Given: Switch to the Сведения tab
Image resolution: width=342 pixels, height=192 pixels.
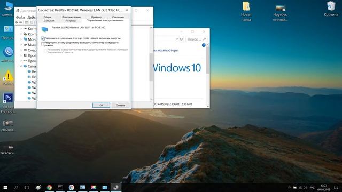Looking at the screenshot, I should (x=118, y=17).
